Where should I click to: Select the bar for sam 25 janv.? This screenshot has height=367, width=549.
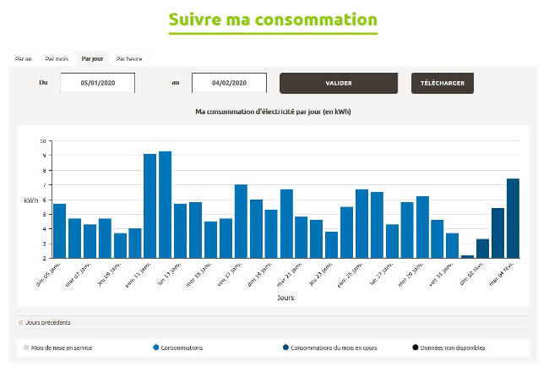coord(362,224)
